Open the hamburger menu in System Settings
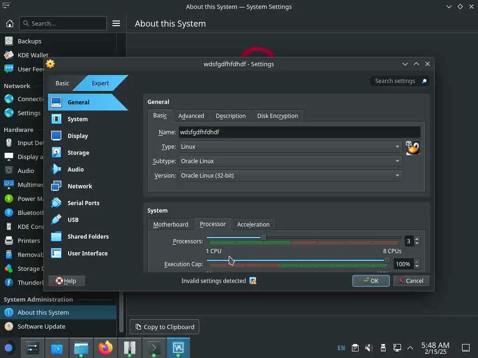 point(116,23)
